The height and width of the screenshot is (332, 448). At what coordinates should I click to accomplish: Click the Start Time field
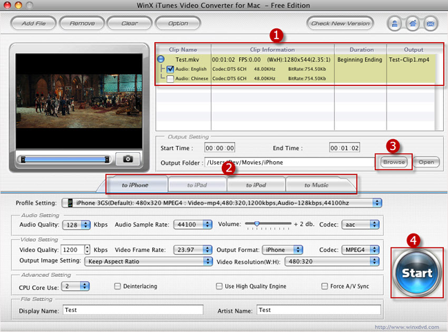coord(220,148)
